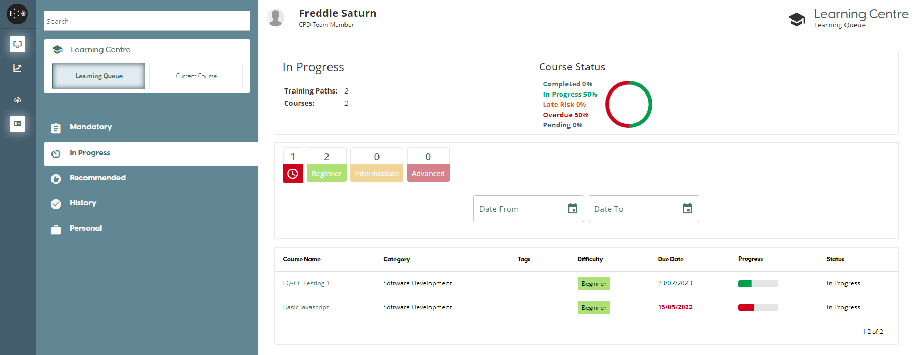
Task: Open the line chart analytics icon
Action: click(x=18, y=68)
